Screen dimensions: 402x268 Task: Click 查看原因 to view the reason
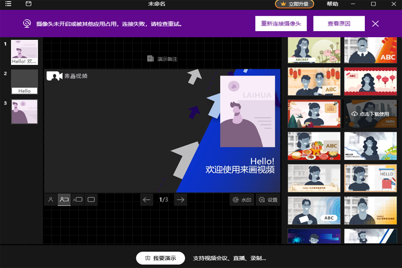coord(339,24)
